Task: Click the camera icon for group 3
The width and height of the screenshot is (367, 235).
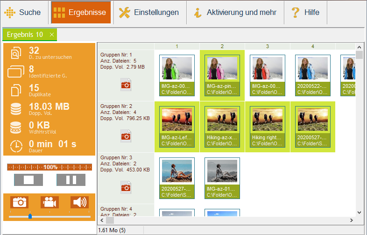Action: coord(126,187)
